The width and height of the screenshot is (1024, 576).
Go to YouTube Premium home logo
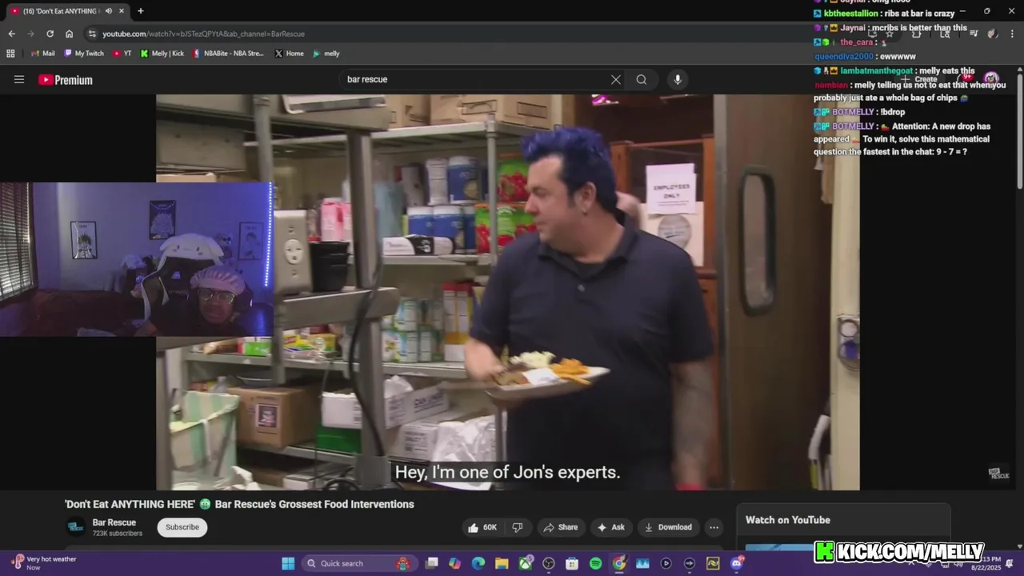point(66,80)
